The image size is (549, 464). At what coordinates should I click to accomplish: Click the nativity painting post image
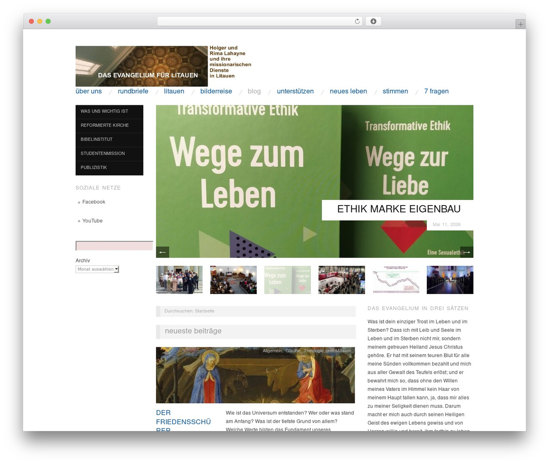coord(255,375)
